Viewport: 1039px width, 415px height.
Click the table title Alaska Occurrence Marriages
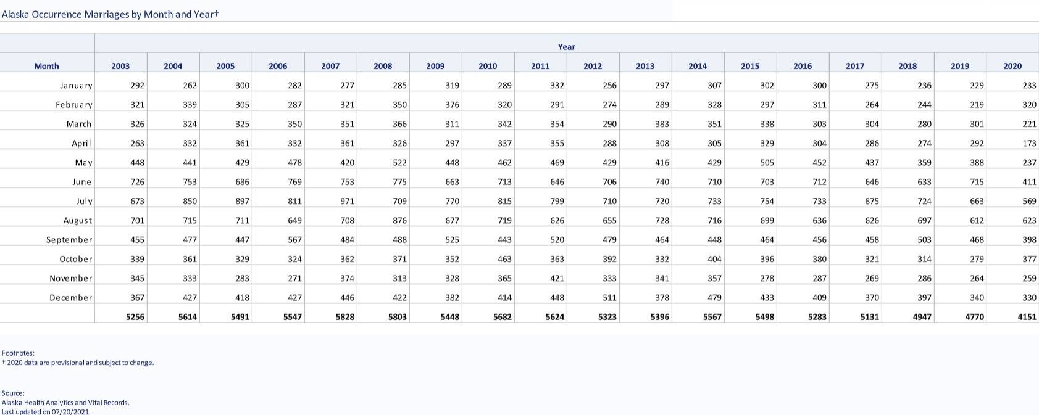pyautogui.click(x=110, y=14)
